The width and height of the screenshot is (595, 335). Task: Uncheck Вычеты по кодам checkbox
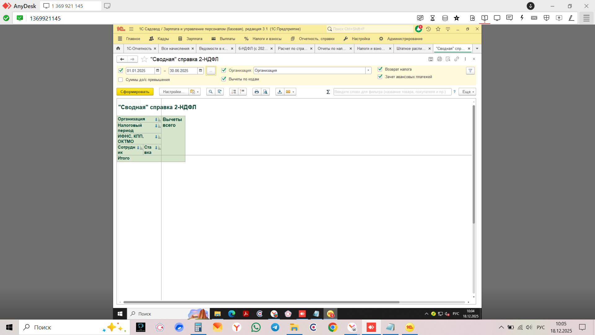click(x=224, y=79)
